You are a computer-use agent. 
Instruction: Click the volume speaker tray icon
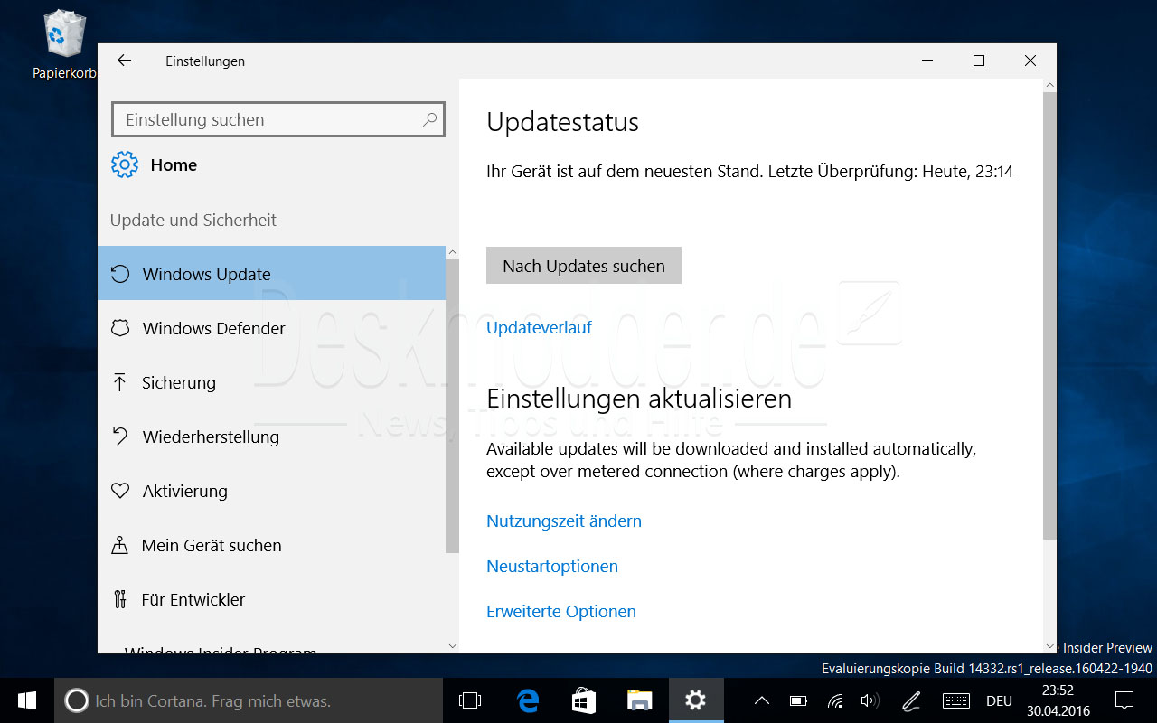870,700
